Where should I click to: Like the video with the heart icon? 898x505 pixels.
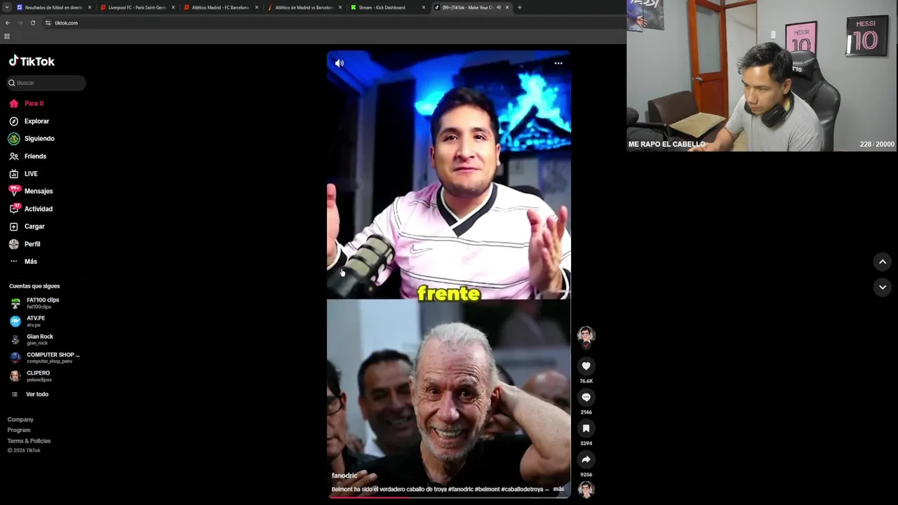586,366
